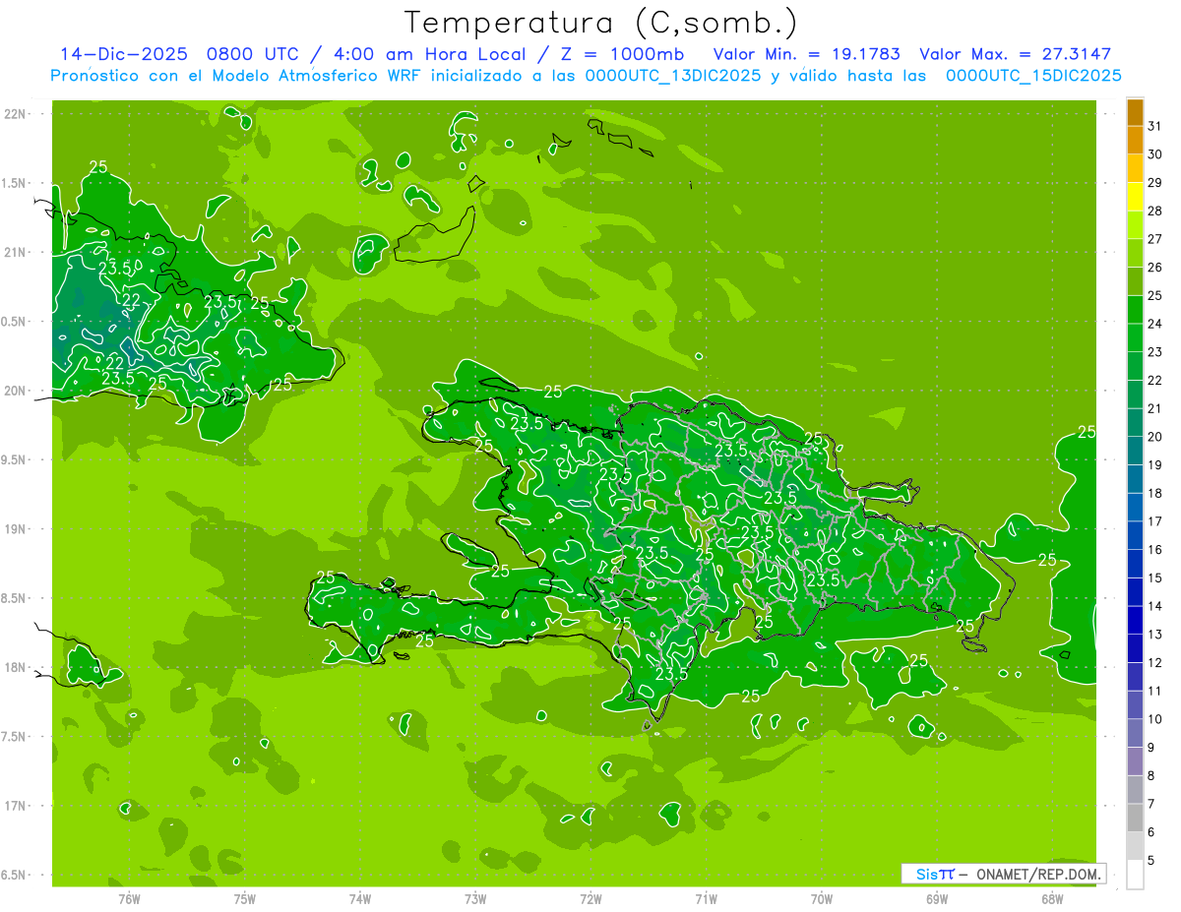Image resolution: width=1181 pixels, height=912 pixels.
Task: Click the '69W' longitude axis label
Action: pos(937,898)
